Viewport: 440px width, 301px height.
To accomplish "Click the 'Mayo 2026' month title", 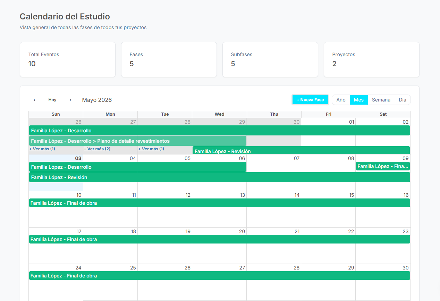I will 97,100.
